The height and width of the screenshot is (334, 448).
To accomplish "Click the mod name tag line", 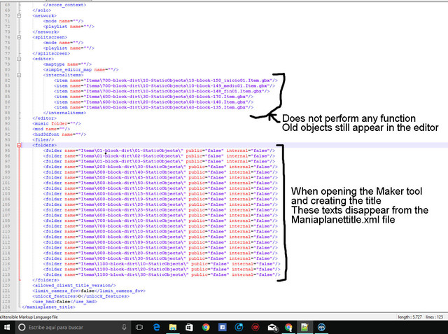I will 51,129.
